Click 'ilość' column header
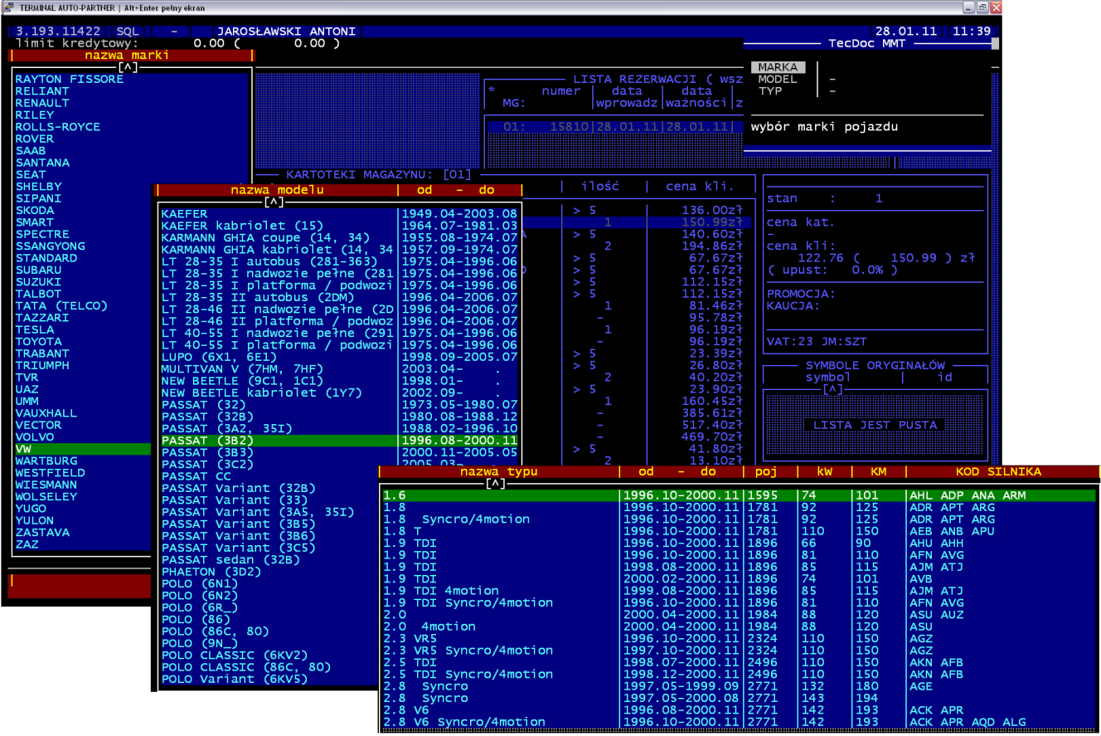Viewport: 1101px width, 736px height. point(602,187)
